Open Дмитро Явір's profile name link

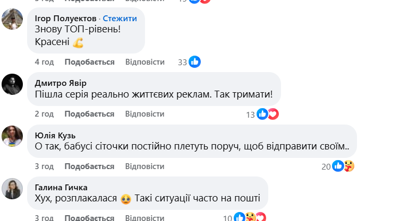pyautogui.click(x=60, y=83)
